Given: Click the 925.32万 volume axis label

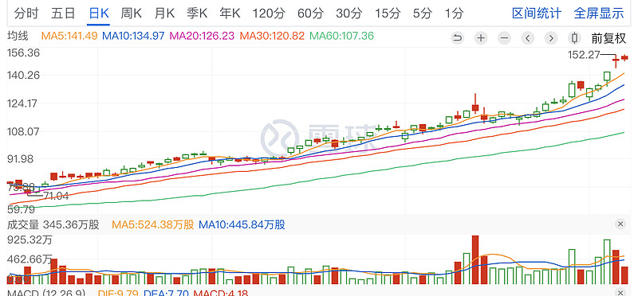Looking at the screenshot, I should point(30,240).
